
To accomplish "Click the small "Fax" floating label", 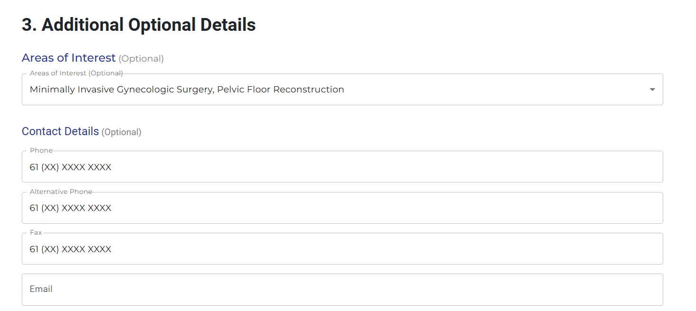I will click(x=36, y=232).
